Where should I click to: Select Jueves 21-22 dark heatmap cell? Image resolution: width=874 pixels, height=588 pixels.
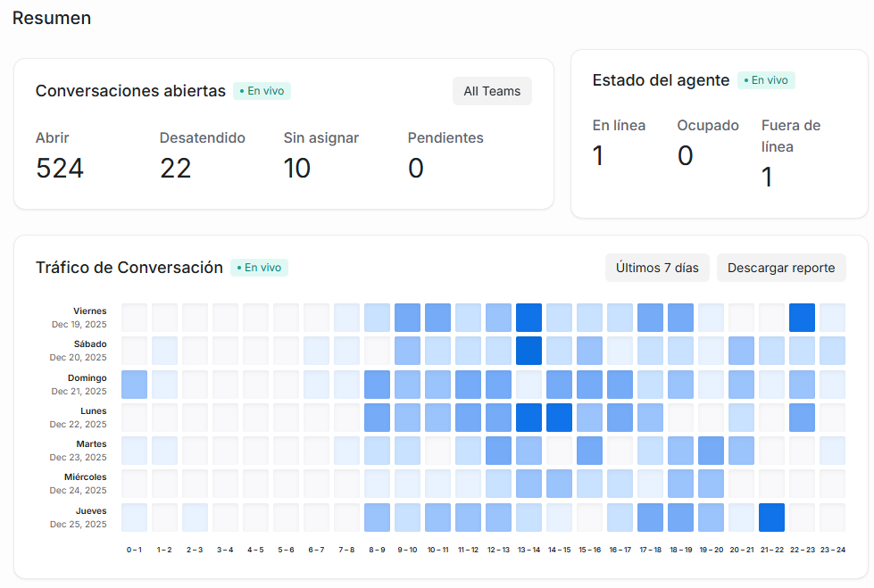771,518
